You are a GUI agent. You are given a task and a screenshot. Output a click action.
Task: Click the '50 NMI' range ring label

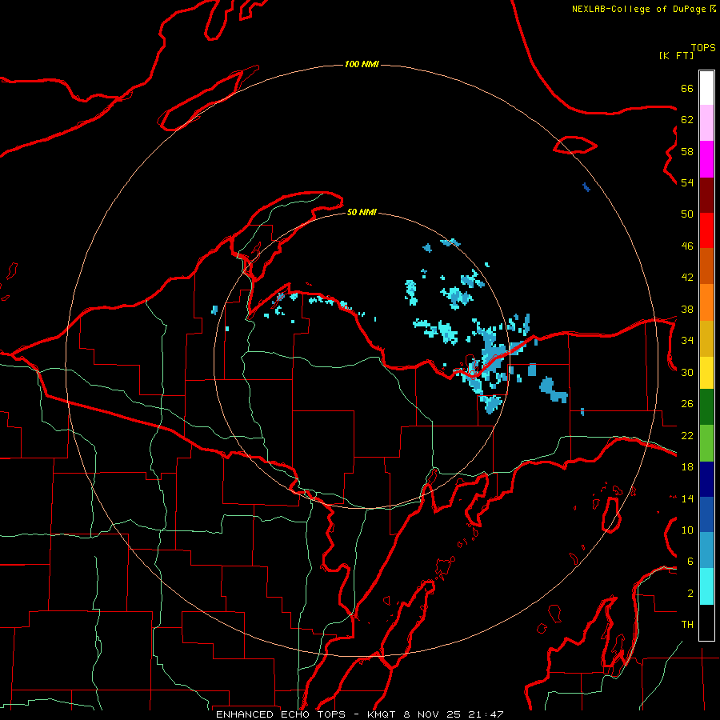click(362, 212)
